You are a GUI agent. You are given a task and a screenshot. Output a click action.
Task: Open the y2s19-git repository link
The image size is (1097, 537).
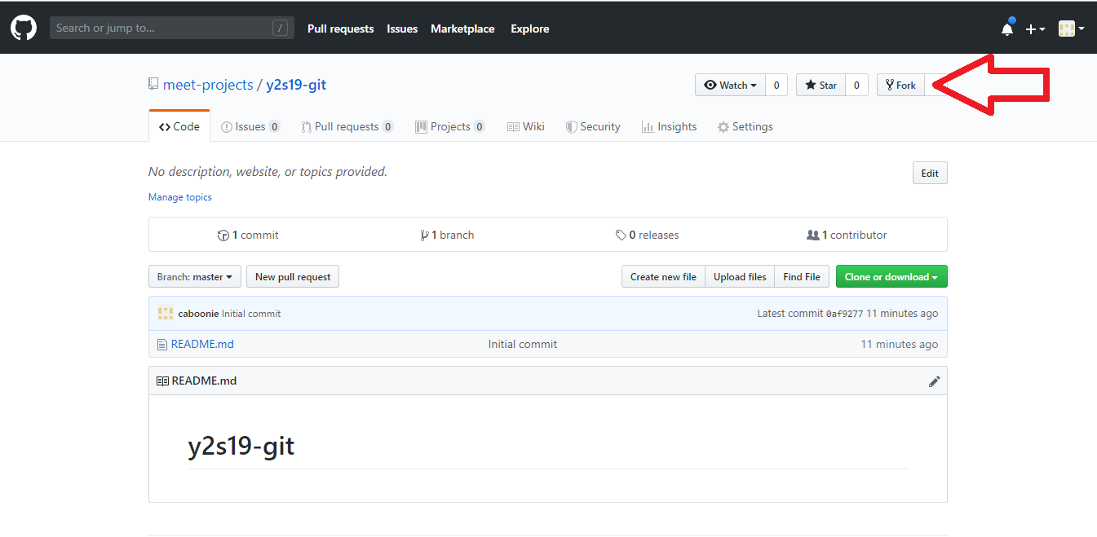296,85
